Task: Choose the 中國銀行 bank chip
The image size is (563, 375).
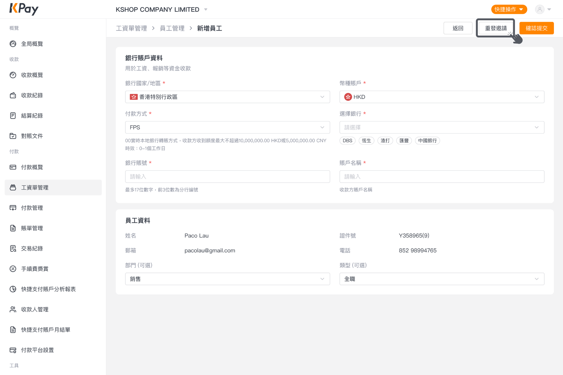Action: point(427,141)
